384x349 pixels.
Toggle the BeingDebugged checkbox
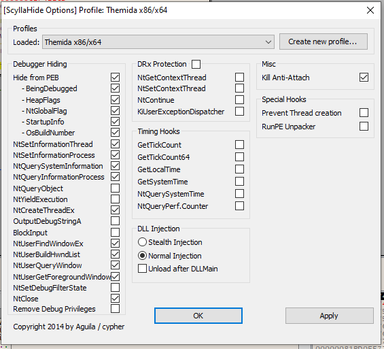point(115,88)
